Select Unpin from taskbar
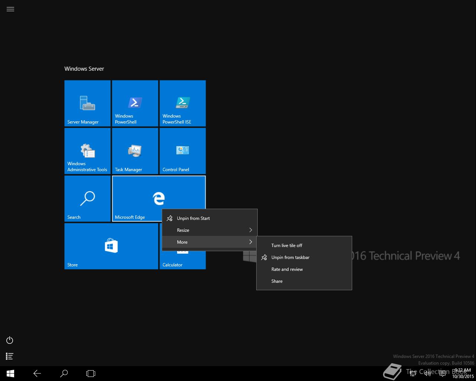The image size is (476, 381). [x=304, y=257]
